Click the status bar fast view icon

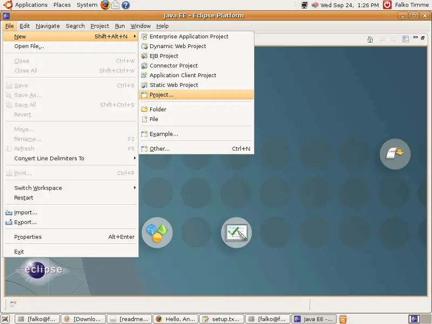tap(13, 304)
